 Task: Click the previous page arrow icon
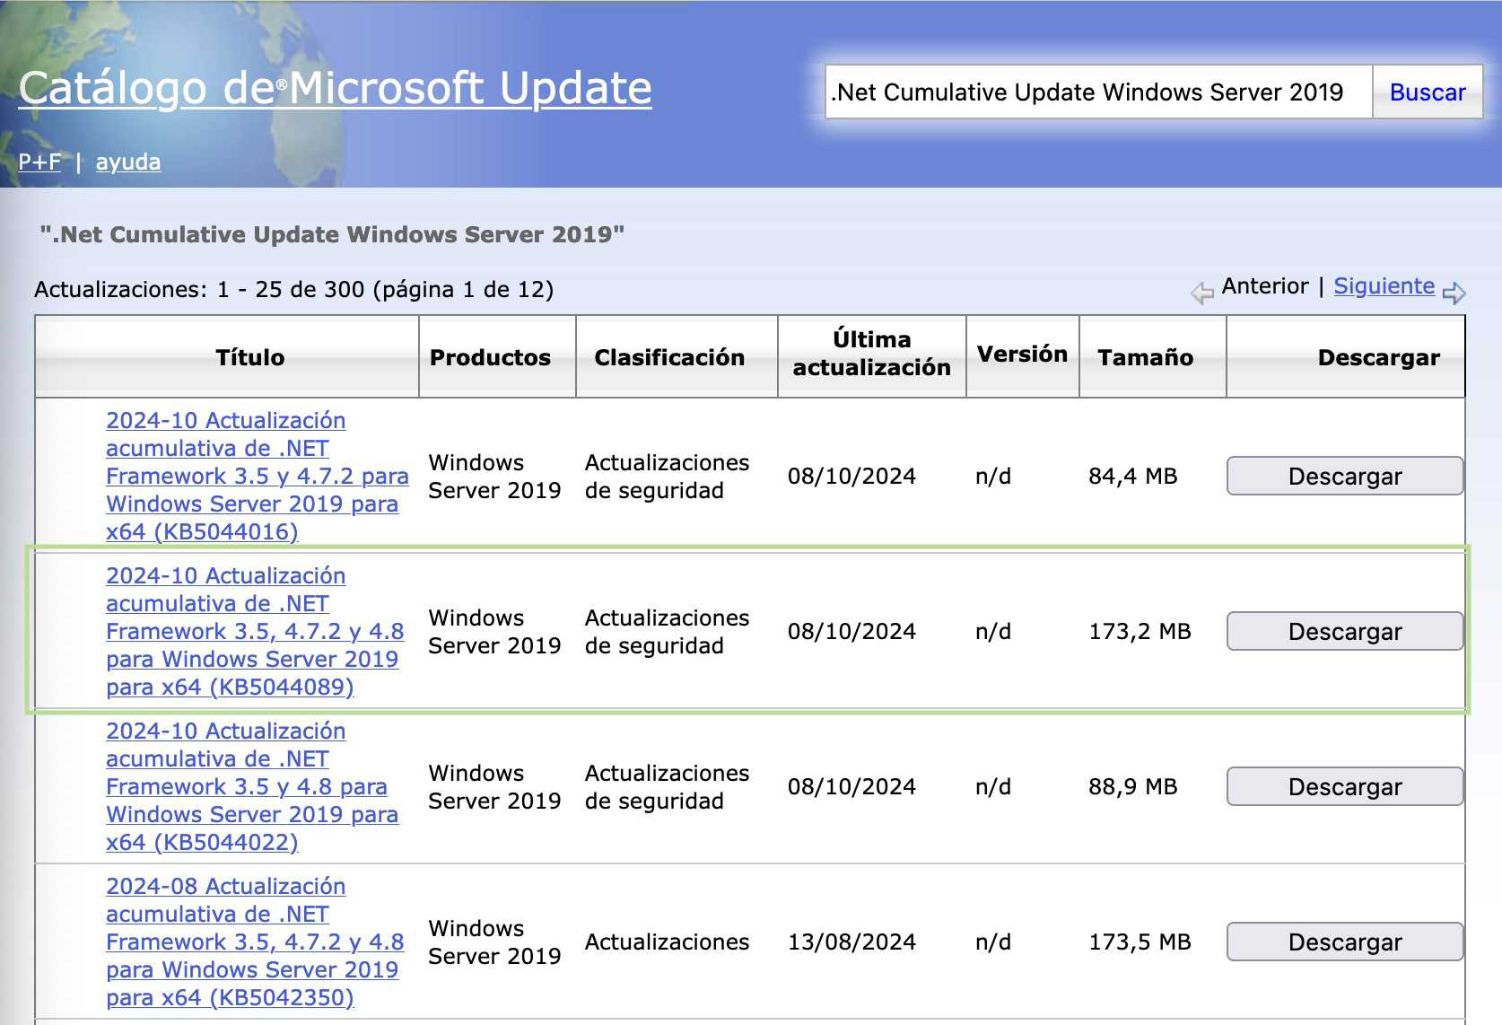click(1202, 293)
